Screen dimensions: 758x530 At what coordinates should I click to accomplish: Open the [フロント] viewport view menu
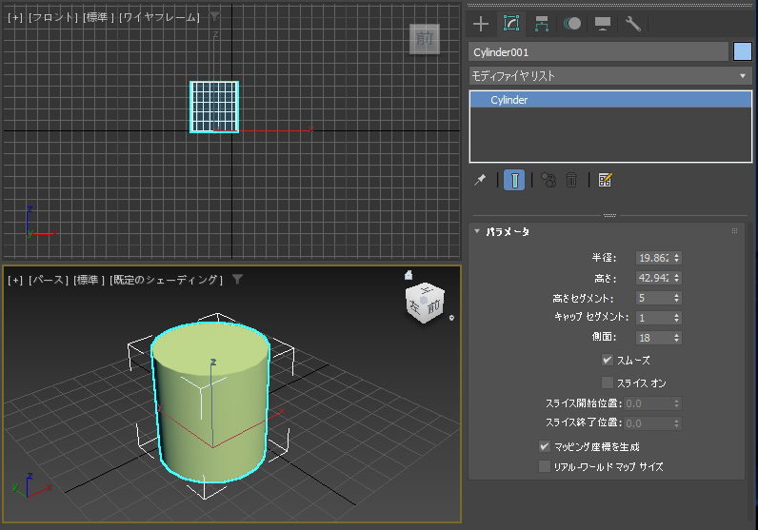tap(53, 17)
